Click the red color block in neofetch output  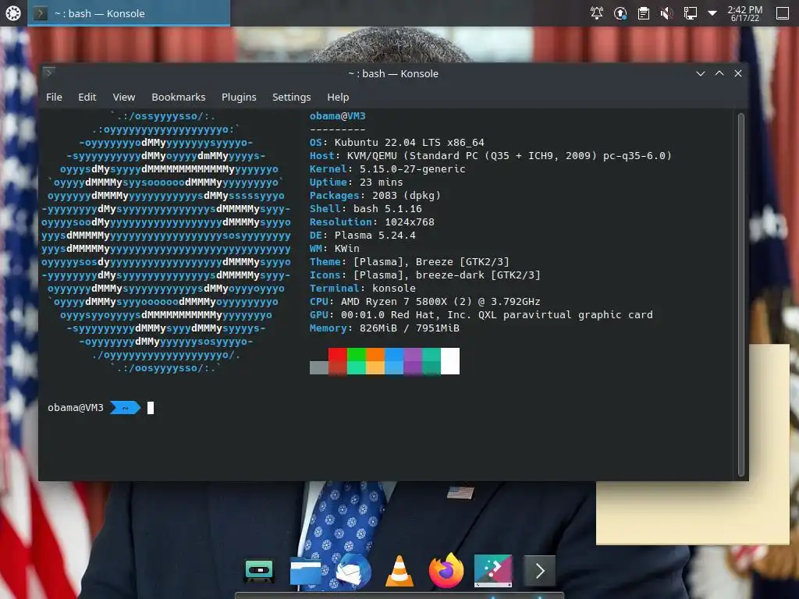point(337,361)
